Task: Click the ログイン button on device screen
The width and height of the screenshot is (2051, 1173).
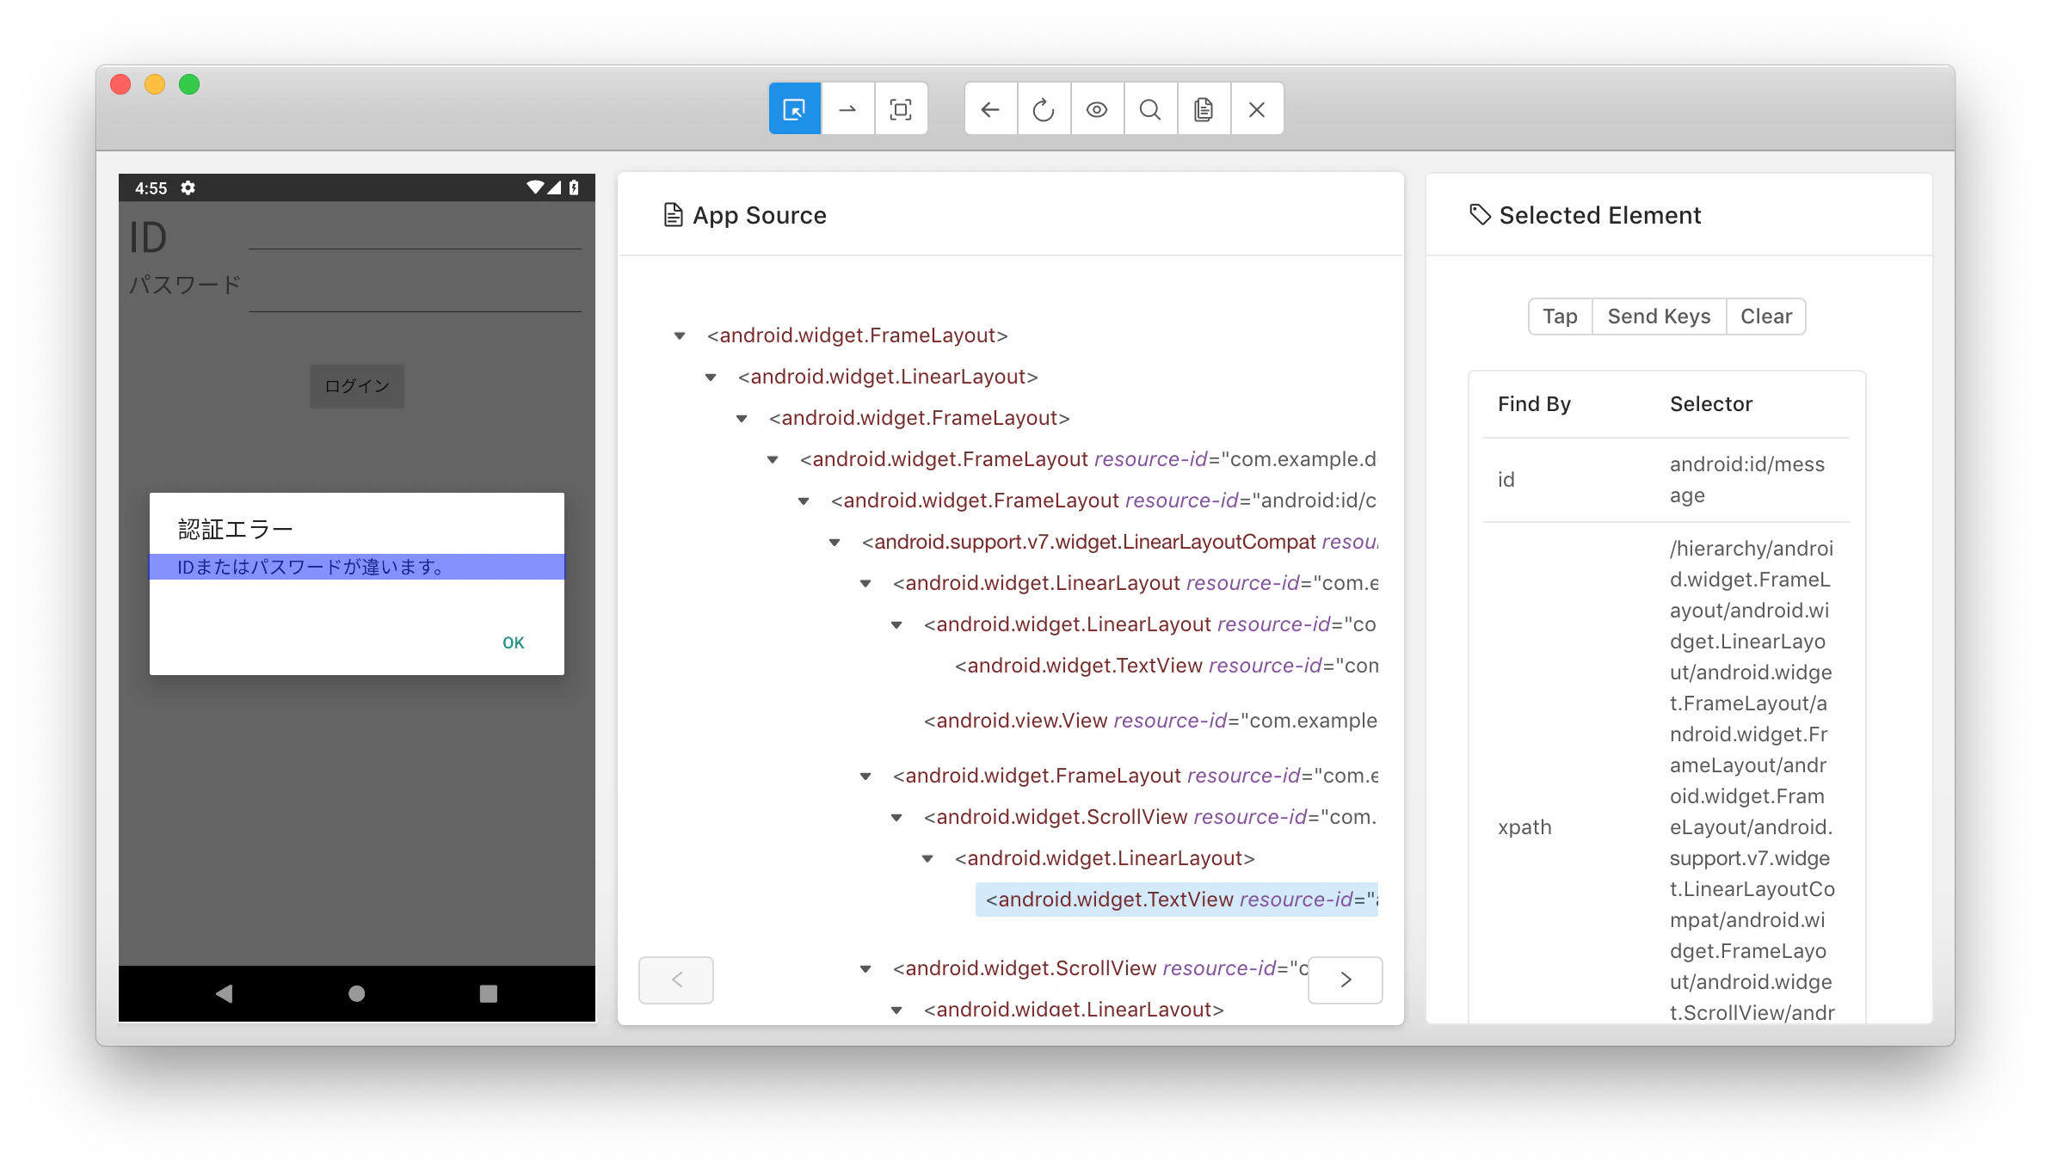Action: [357, 386]
